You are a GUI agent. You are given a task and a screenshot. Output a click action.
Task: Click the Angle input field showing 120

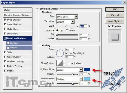69,50
